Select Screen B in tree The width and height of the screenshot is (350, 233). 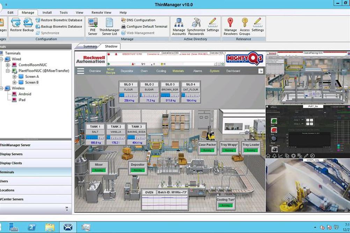pos(32,82)
